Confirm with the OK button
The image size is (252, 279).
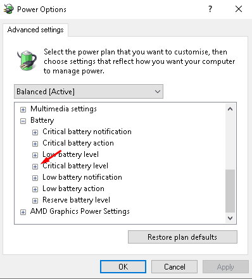[123, 266]
